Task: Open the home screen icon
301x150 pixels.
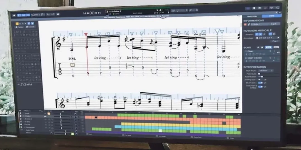Action: pyautogui.click(x=14, y=15)
